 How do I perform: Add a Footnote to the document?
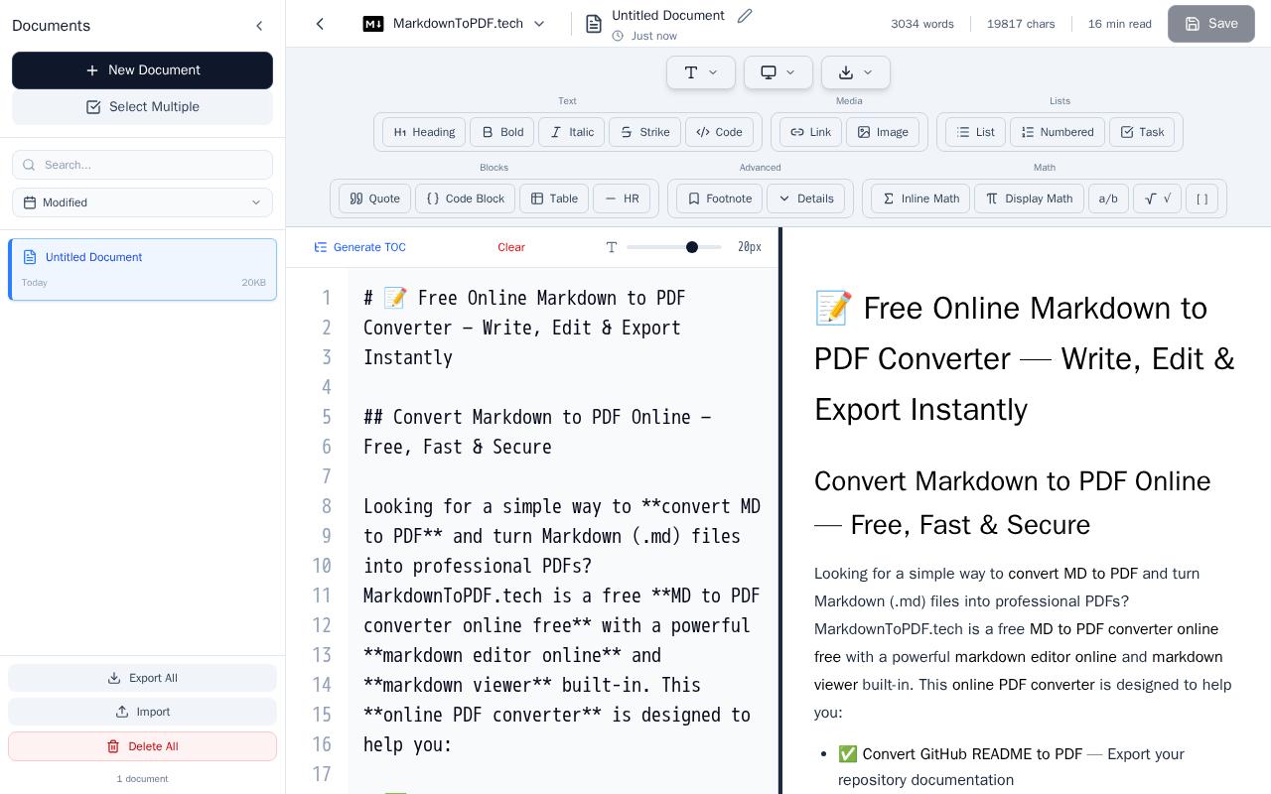click(719, 198)
